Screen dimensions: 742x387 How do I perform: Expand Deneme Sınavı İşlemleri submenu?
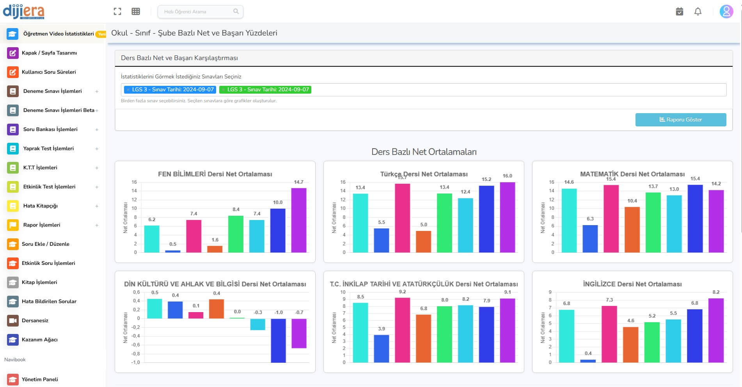pos(97,91)
